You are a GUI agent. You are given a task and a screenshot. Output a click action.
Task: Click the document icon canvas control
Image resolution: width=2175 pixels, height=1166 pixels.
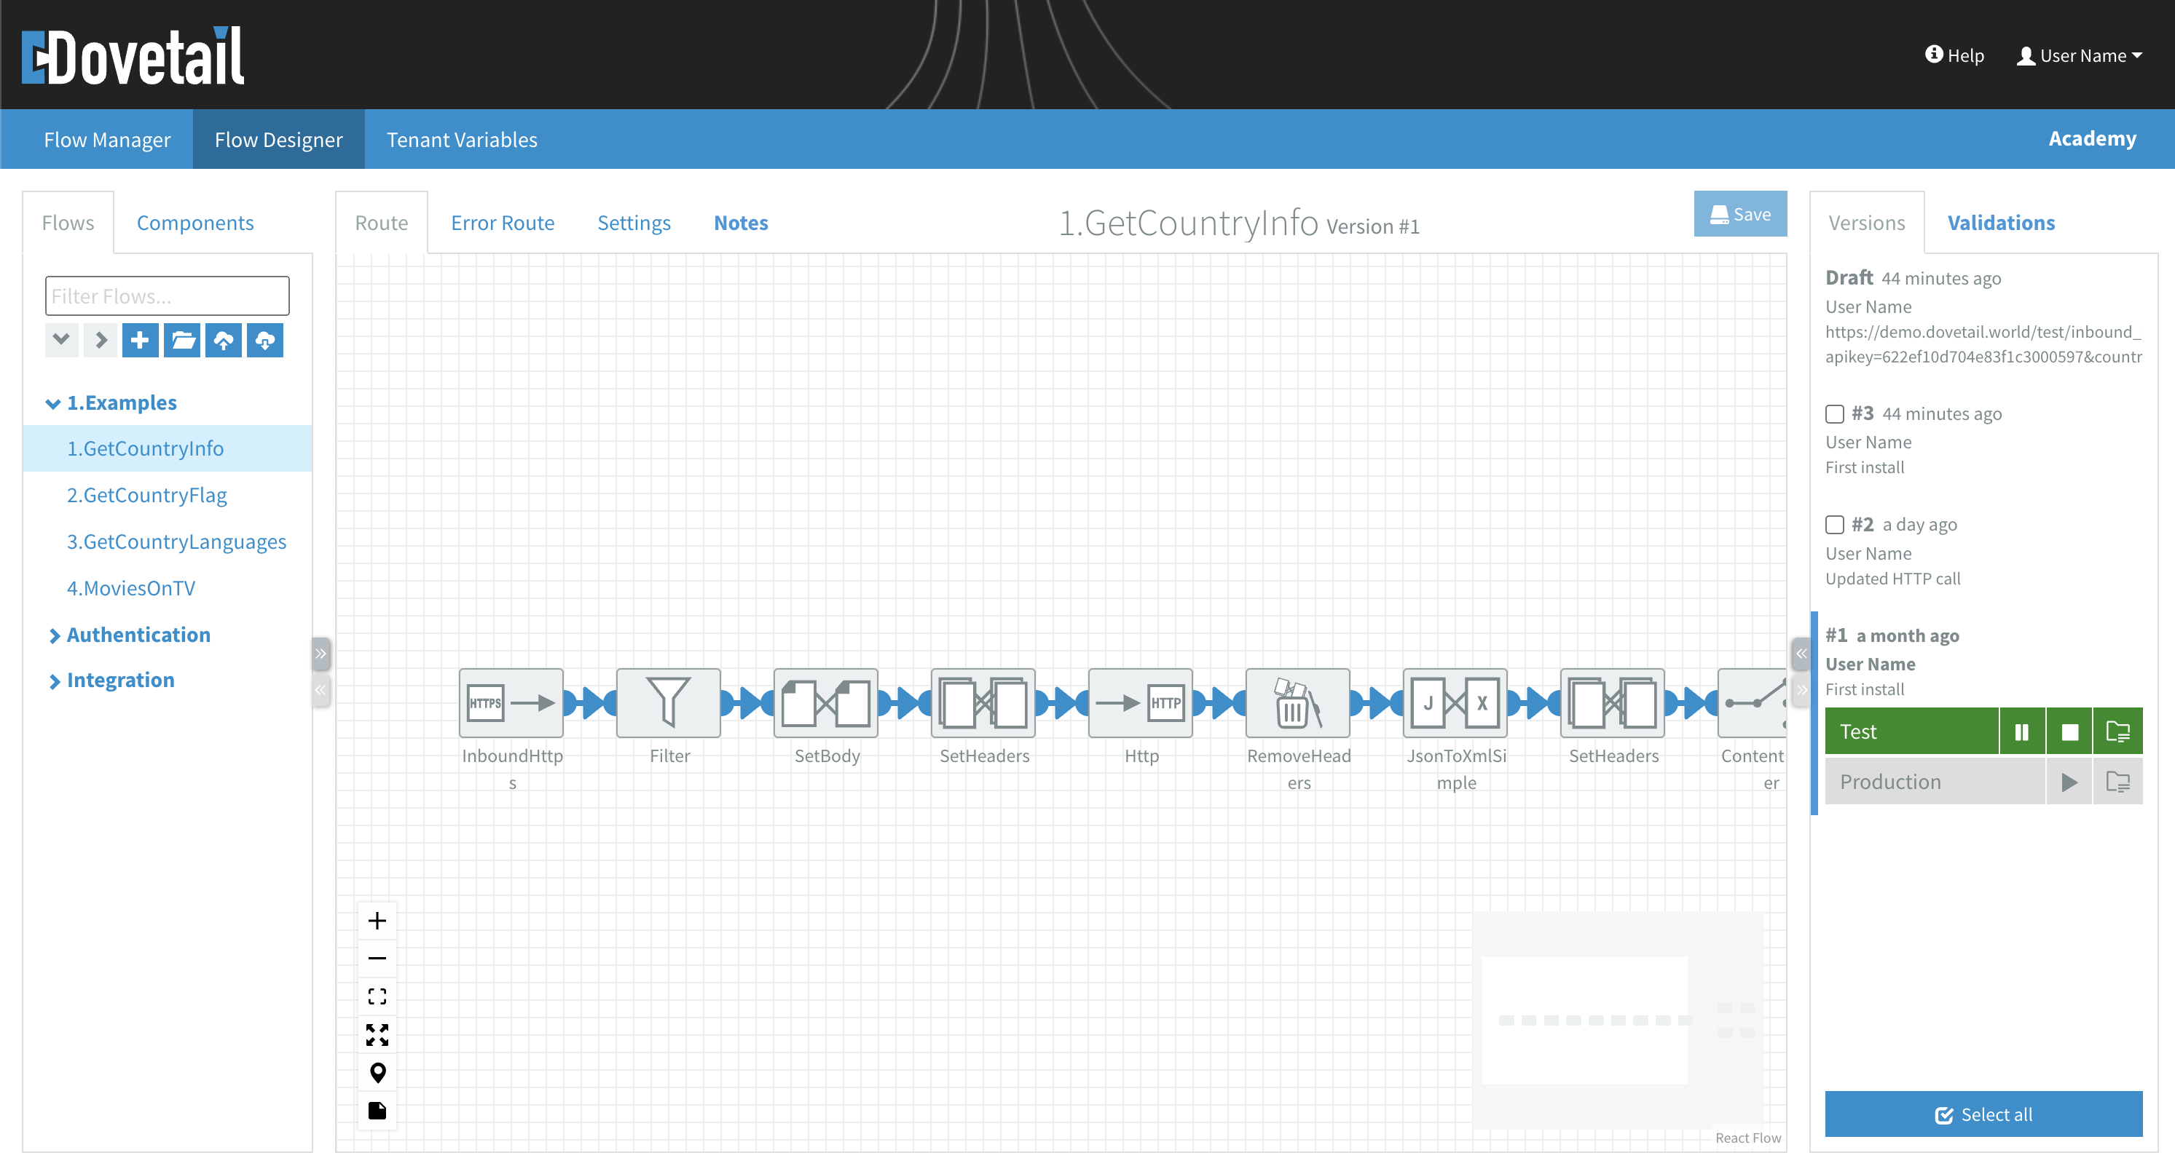pos(377,1110)
